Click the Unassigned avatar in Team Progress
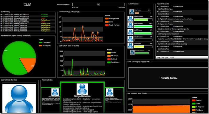 click(130, 45)
